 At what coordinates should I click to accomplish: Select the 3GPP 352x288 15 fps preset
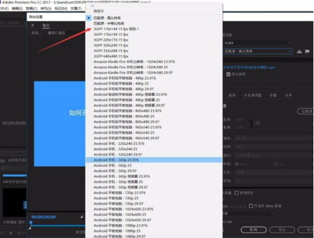154,51
